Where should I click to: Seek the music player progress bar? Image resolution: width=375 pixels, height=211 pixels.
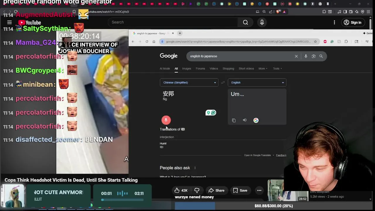click(122, 200)
